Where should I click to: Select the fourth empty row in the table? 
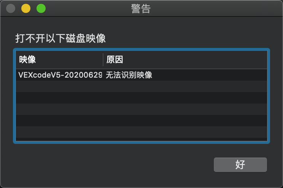point(141,121)
